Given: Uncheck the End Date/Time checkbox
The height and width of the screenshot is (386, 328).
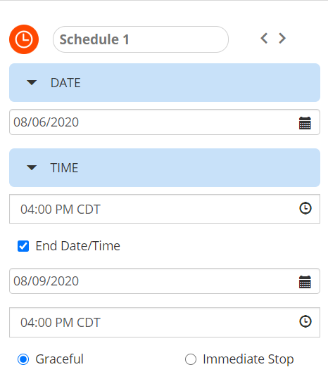Looking at the screenshot, I should [x=23, y=246].
